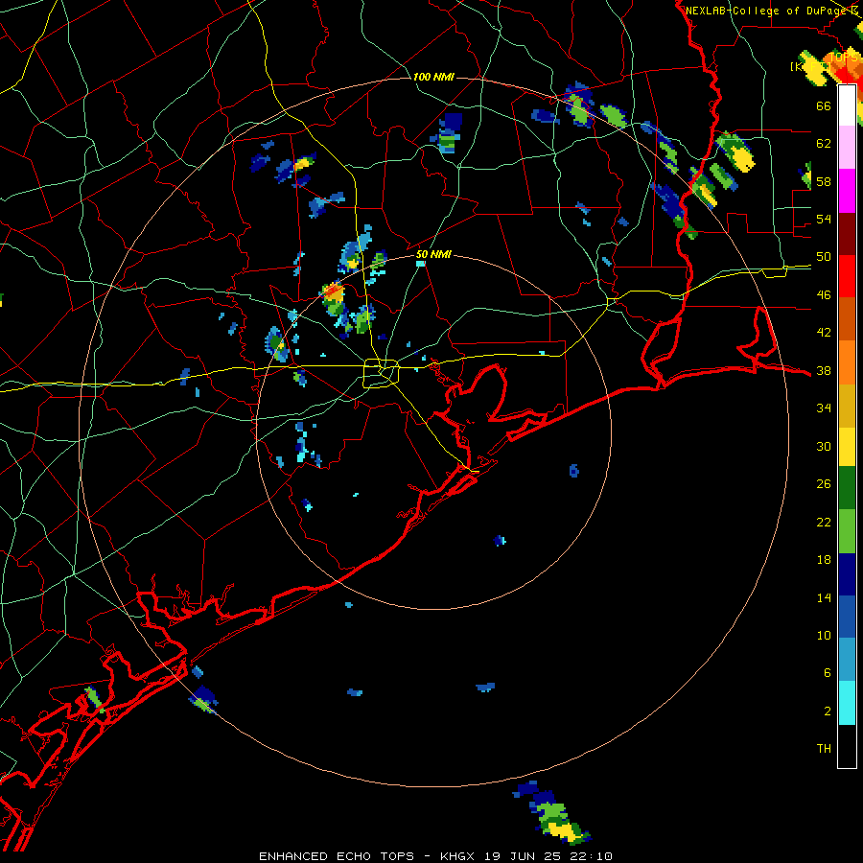This screenshot has height=863, width=863.
Task: Select the cyan legend segment
Action: (x=847, y=703)
